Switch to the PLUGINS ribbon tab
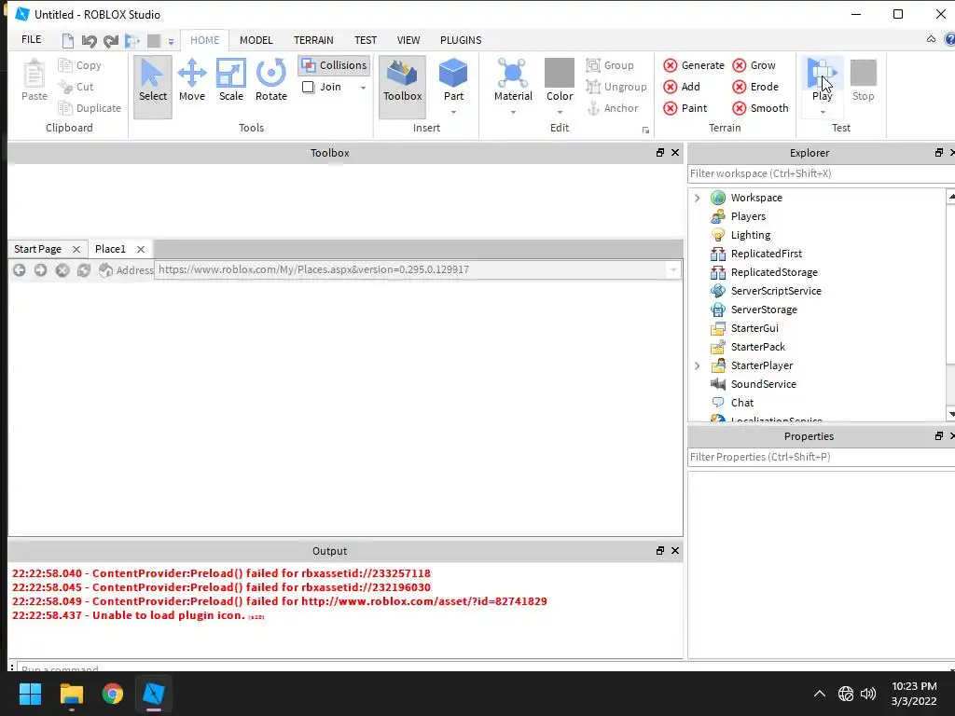Viewport: 955px width, 716px height. click(461, 40)
